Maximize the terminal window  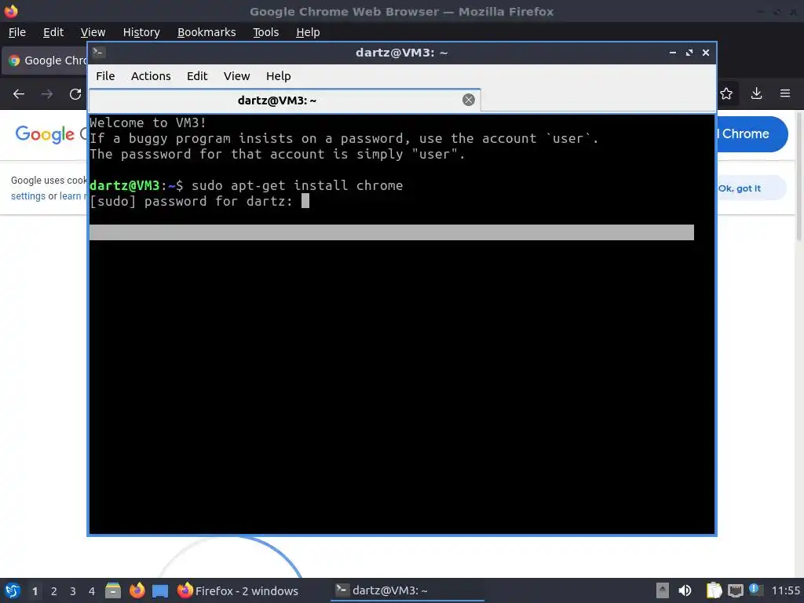689,53
